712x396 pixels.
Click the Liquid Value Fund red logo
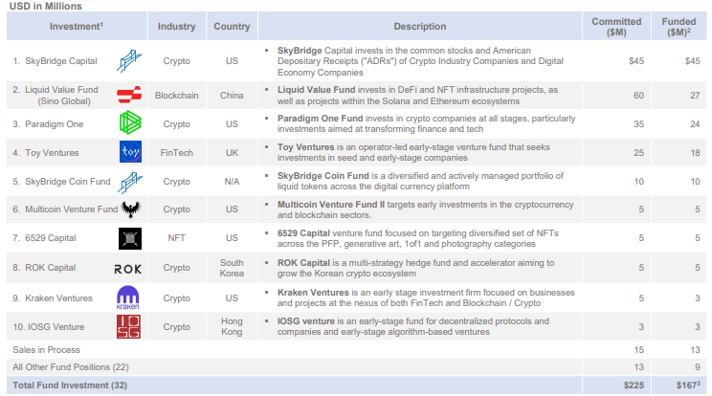130,94
